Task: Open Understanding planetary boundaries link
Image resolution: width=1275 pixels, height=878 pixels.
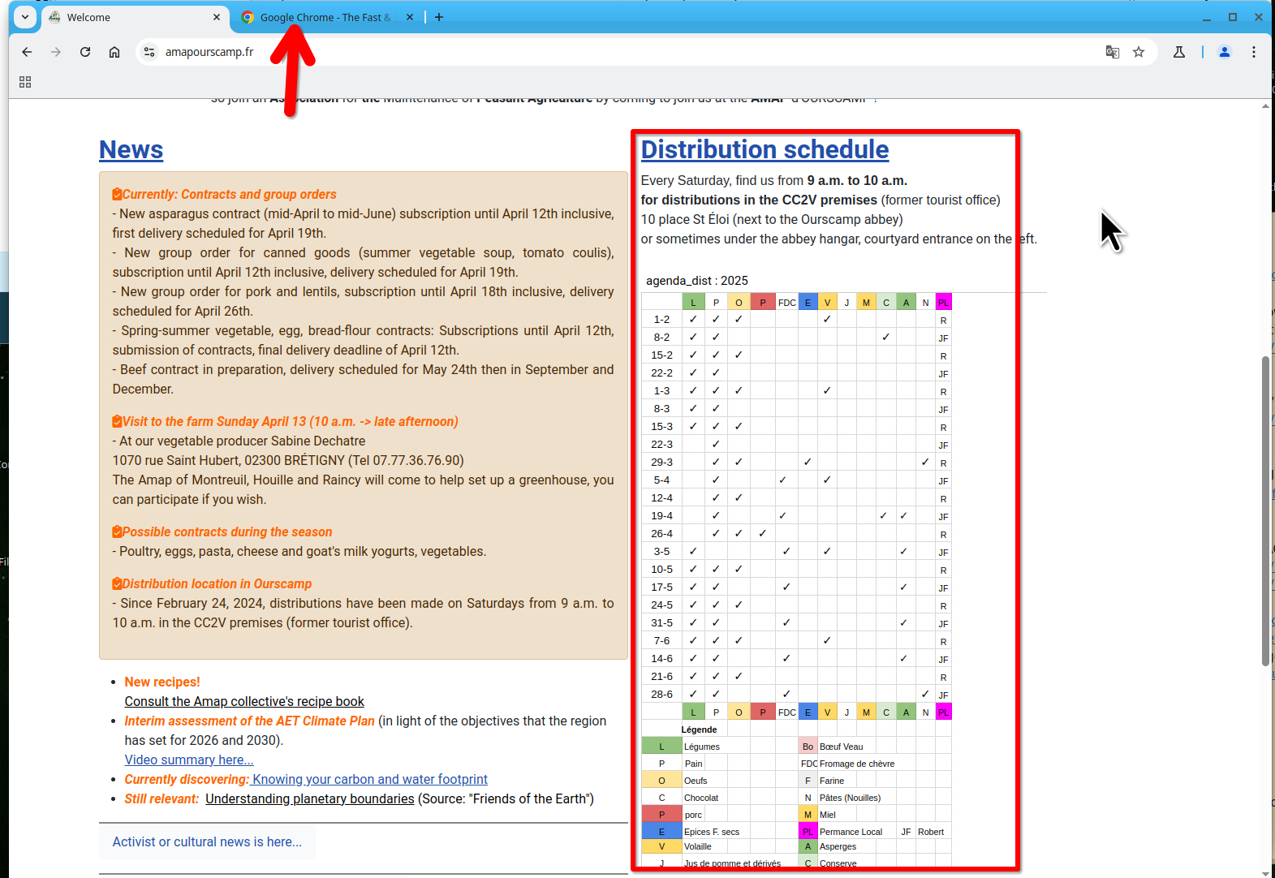Action: click(x=310, y=798)
